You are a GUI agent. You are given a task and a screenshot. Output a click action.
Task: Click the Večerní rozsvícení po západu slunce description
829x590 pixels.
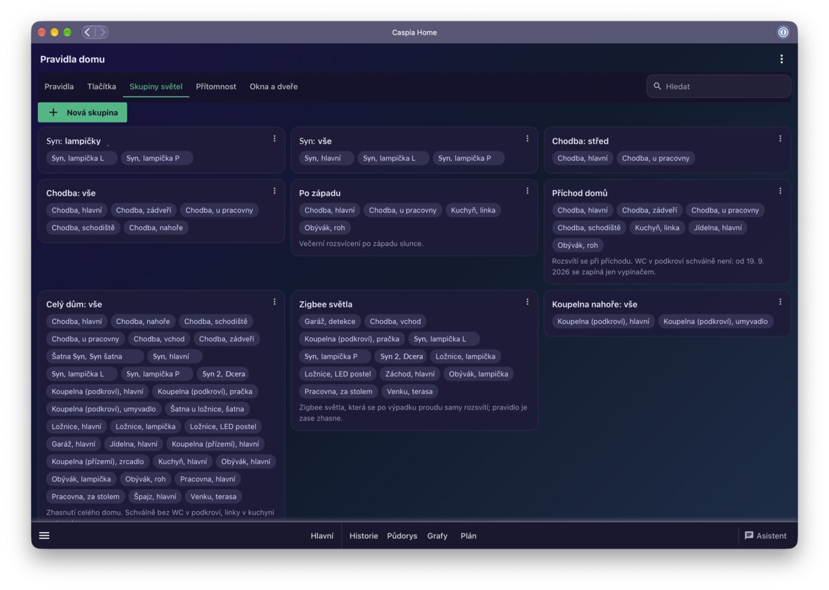click(x=361, y=243)
